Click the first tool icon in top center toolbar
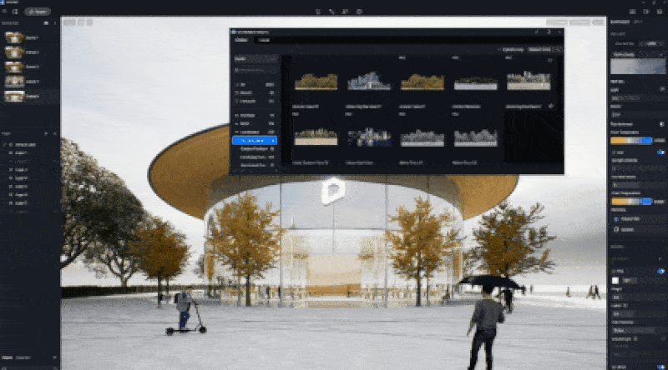 [318, 12]
